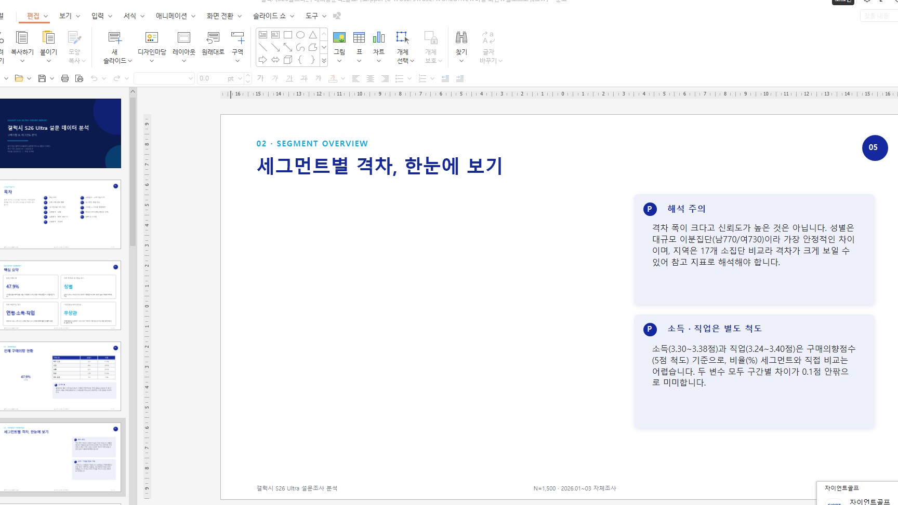Screen dimensions: 898x505
Task: Open the 입력 menu
Action: coord(98,16)
